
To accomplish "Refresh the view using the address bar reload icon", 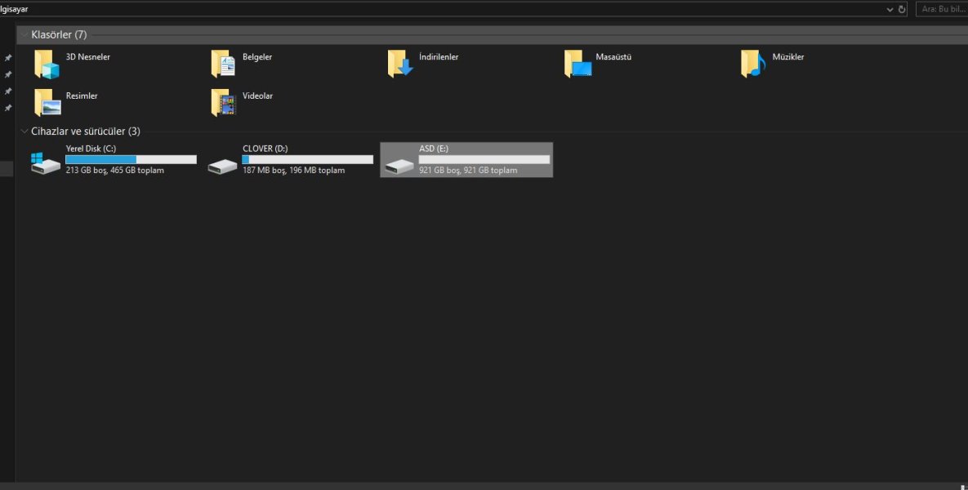I will coord(902,9).
